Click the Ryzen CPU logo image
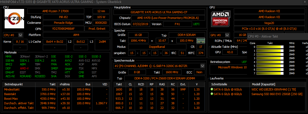Screen dimensions: 308x114 tap(14, 19)
